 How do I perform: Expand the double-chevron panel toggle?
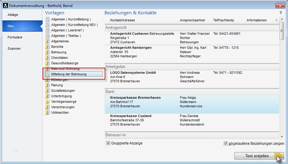(x=281, y=12)
